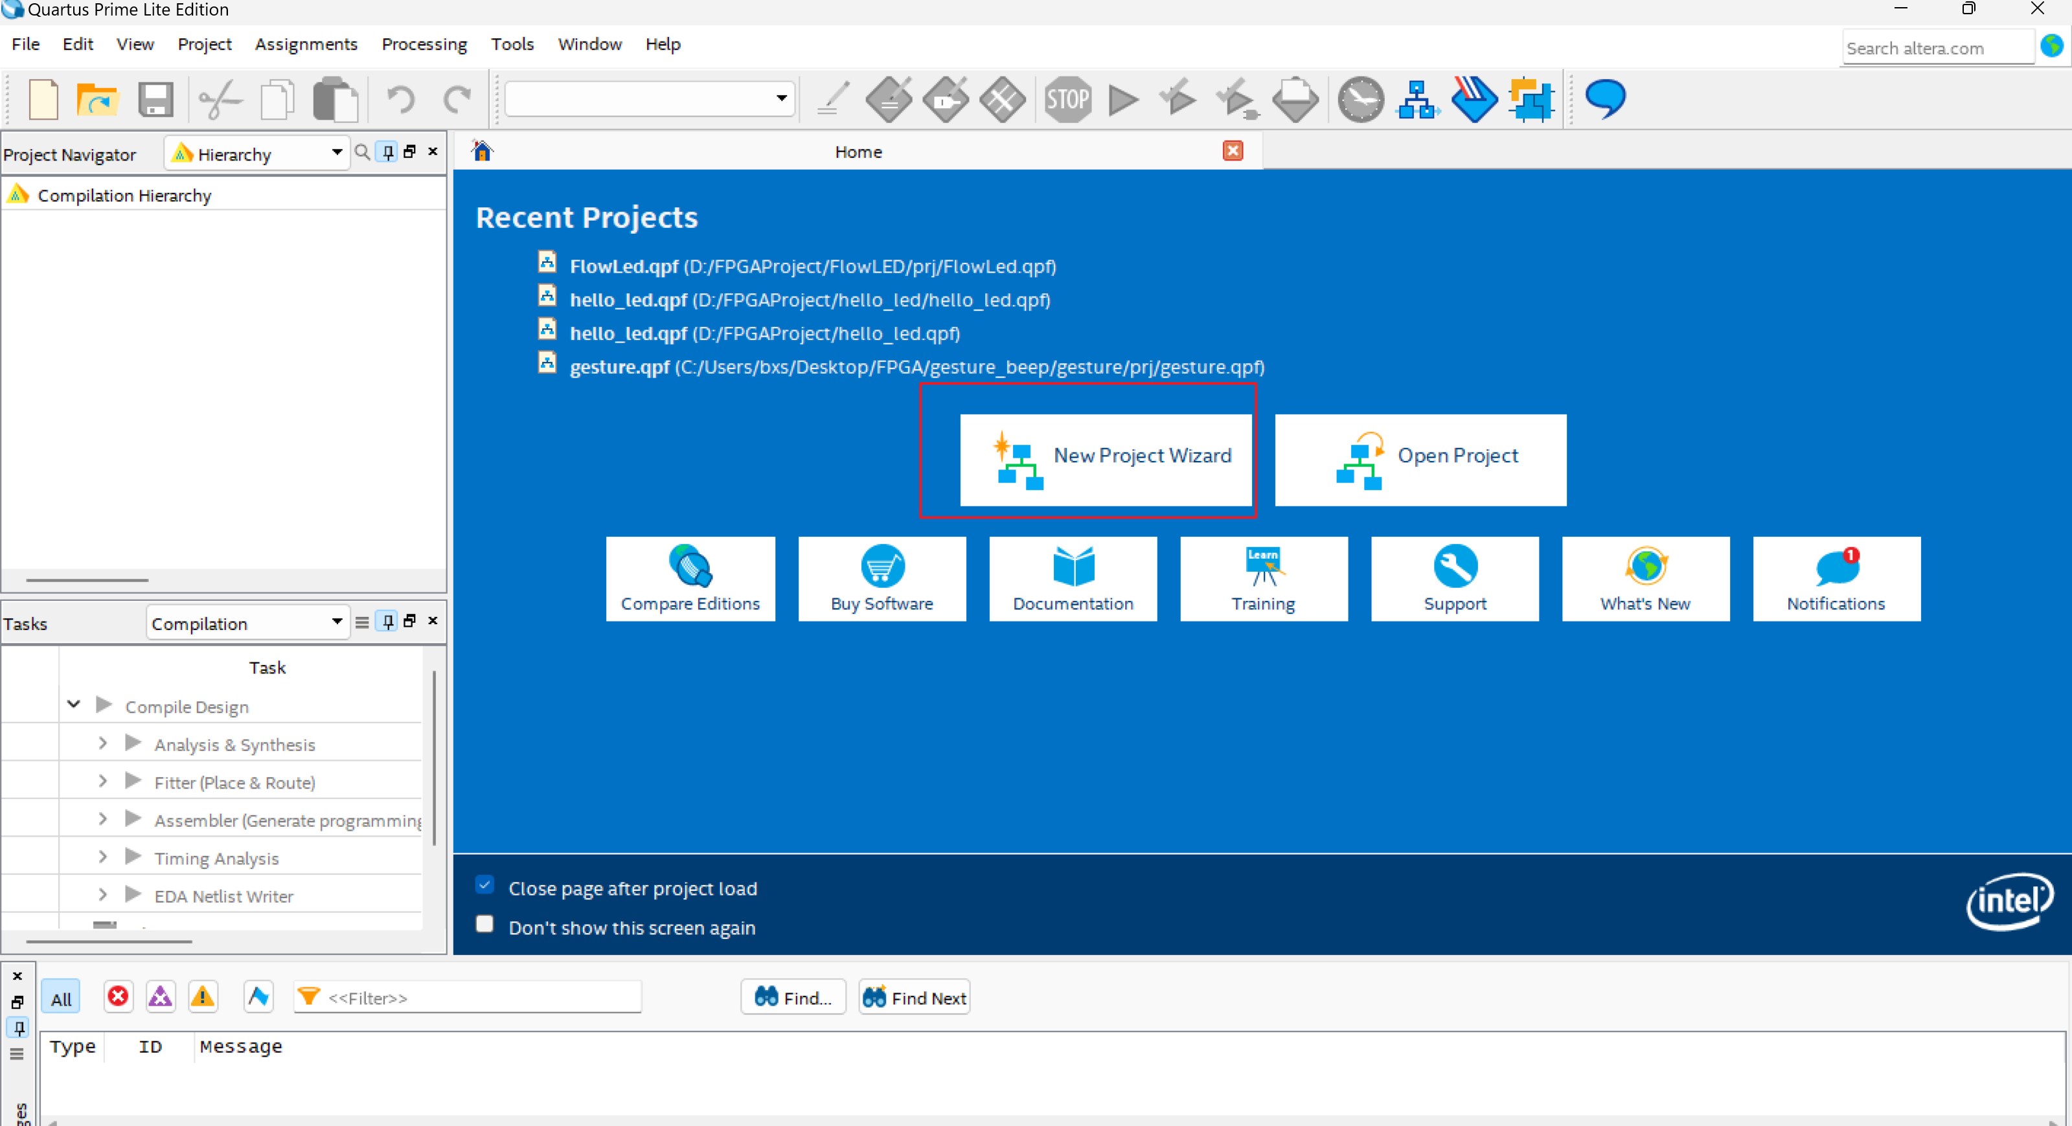The image size is (2072, 1126).
Task: Toggle the Tasks panel pin button
Action: 388,622
